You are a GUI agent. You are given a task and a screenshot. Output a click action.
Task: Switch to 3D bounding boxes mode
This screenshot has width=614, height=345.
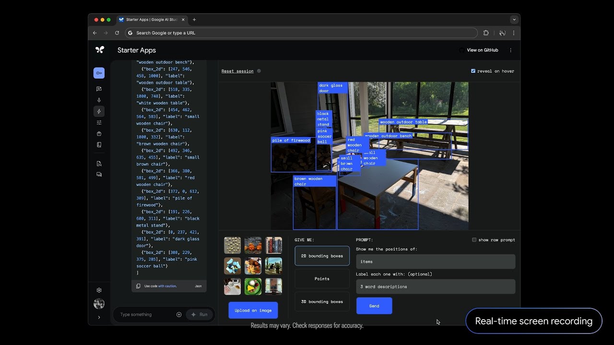coord(322,301)
